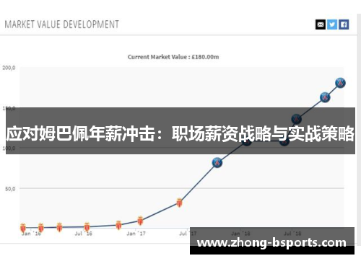Share the chart on Facebook
This screenshot has height=261, width=361.
pyautogui.click(x=344, y=25)
